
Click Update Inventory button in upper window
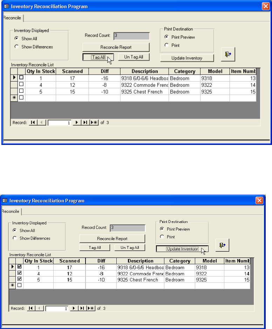point(187,58)
